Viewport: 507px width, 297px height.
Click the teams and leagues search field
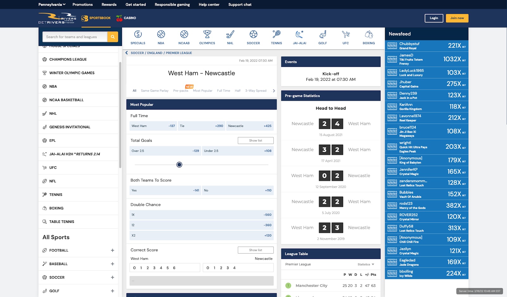(75, 37)
